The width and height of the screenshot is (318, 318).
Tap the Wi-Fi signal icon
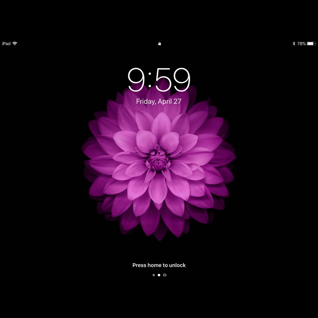coord(15,44)
